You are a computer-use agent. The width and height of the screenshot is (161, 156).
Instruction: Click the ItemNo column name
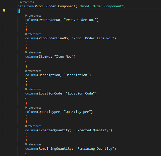click(x=44, y=57)
